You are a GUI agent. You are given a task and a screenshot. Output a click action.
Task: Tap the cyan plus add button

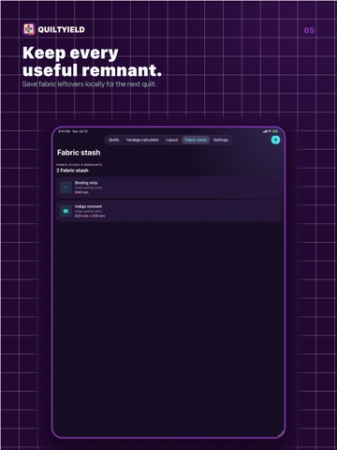pos(275,140)
